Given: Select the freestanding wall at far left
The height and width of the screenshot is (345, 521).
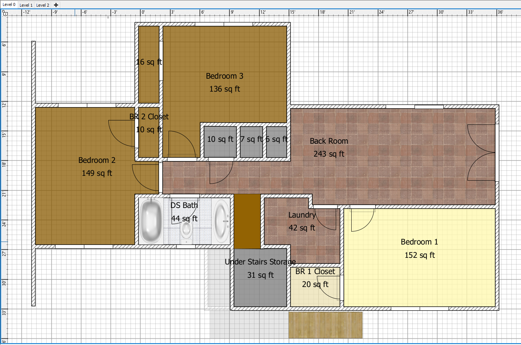Looking at the screenshot, I should (33, 173).
